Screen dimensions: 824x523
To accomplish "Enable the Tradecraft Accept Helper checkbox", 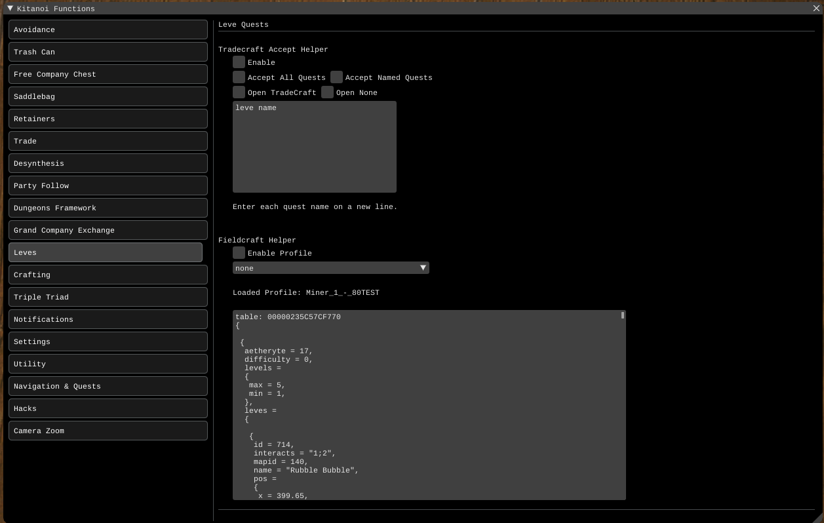I will 239,62.
